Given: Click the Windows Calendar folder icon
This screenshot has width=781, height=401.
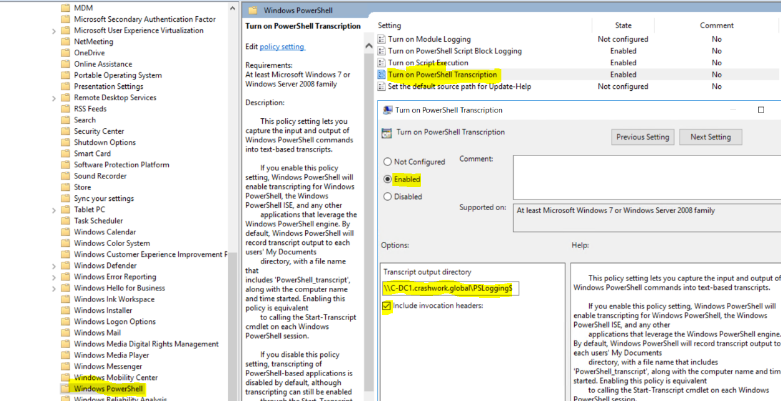Looking at the screenshot, I should tap(65, 232).
